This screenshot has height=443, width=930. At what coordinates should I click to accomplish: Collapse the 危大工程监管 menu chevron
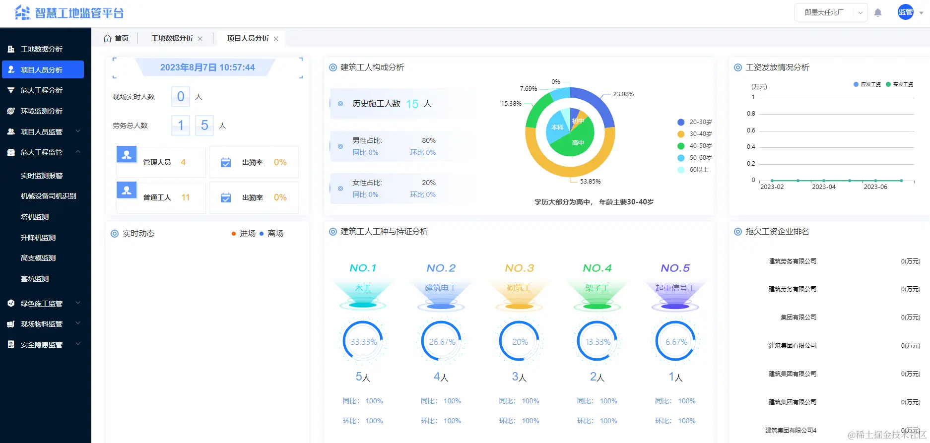[x=78, y=152]
